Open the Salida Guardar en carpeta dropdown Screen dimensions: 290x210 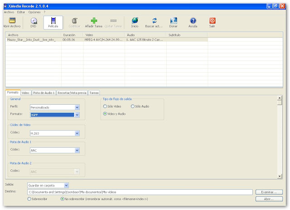click(x=67, y=185)
